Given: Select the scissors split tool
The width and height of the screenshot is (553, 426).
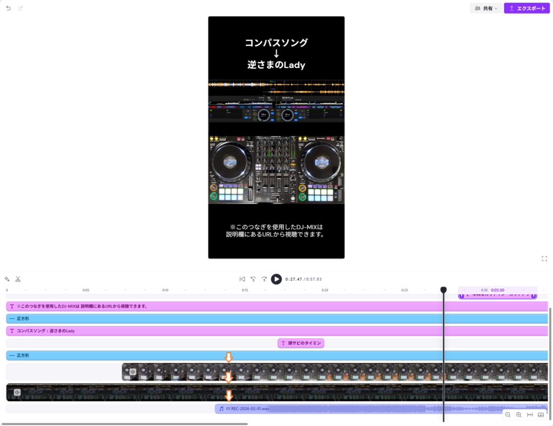Looking at the screenshot, I should tap(18, 279).
